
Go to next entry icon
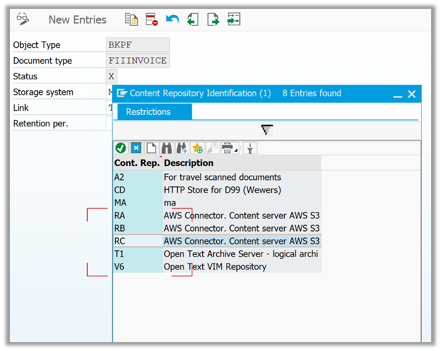click(x=213, y=19)
